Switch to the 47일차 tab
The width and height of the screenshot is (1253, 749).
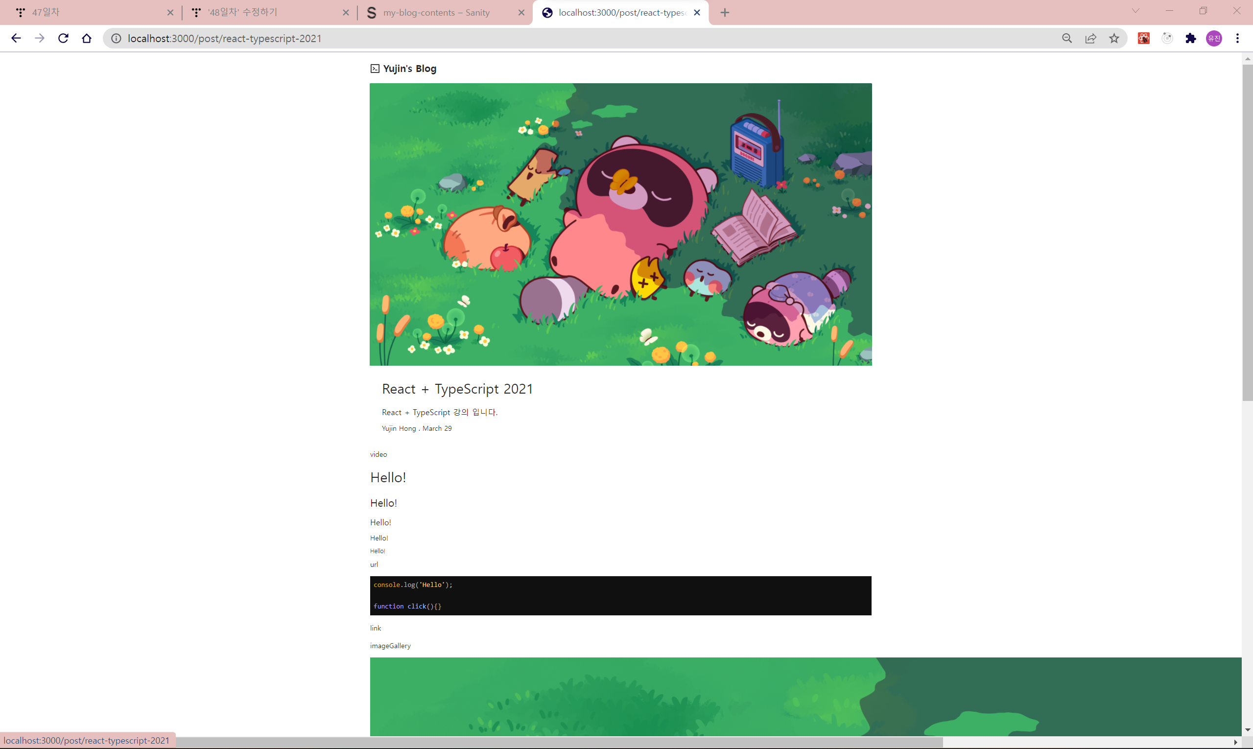click(x=91, y=13)
